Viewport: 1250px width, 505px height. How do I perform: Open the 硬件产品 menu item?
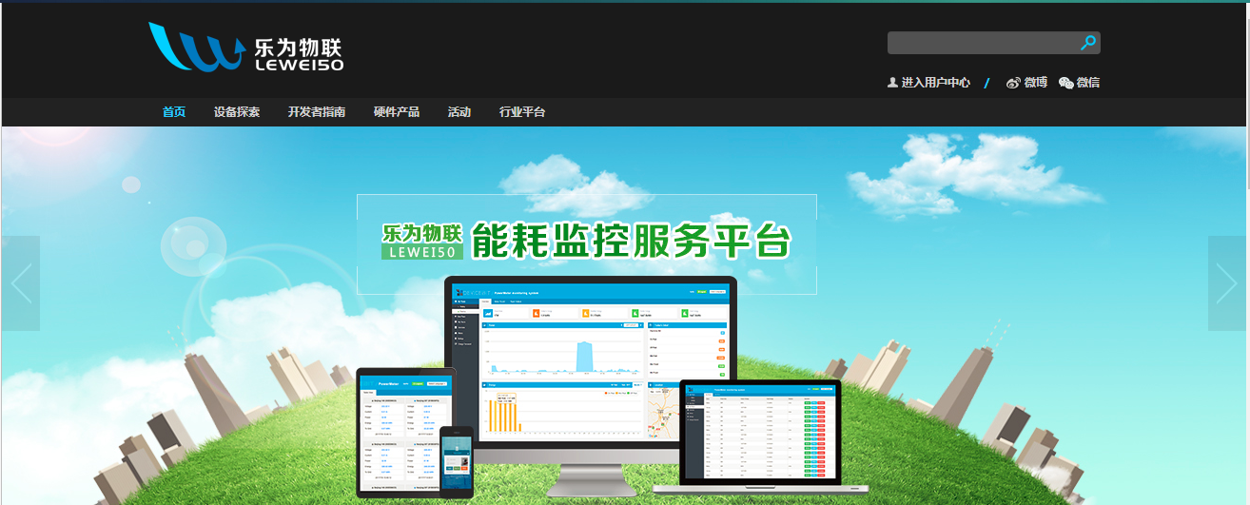(397, 112)
